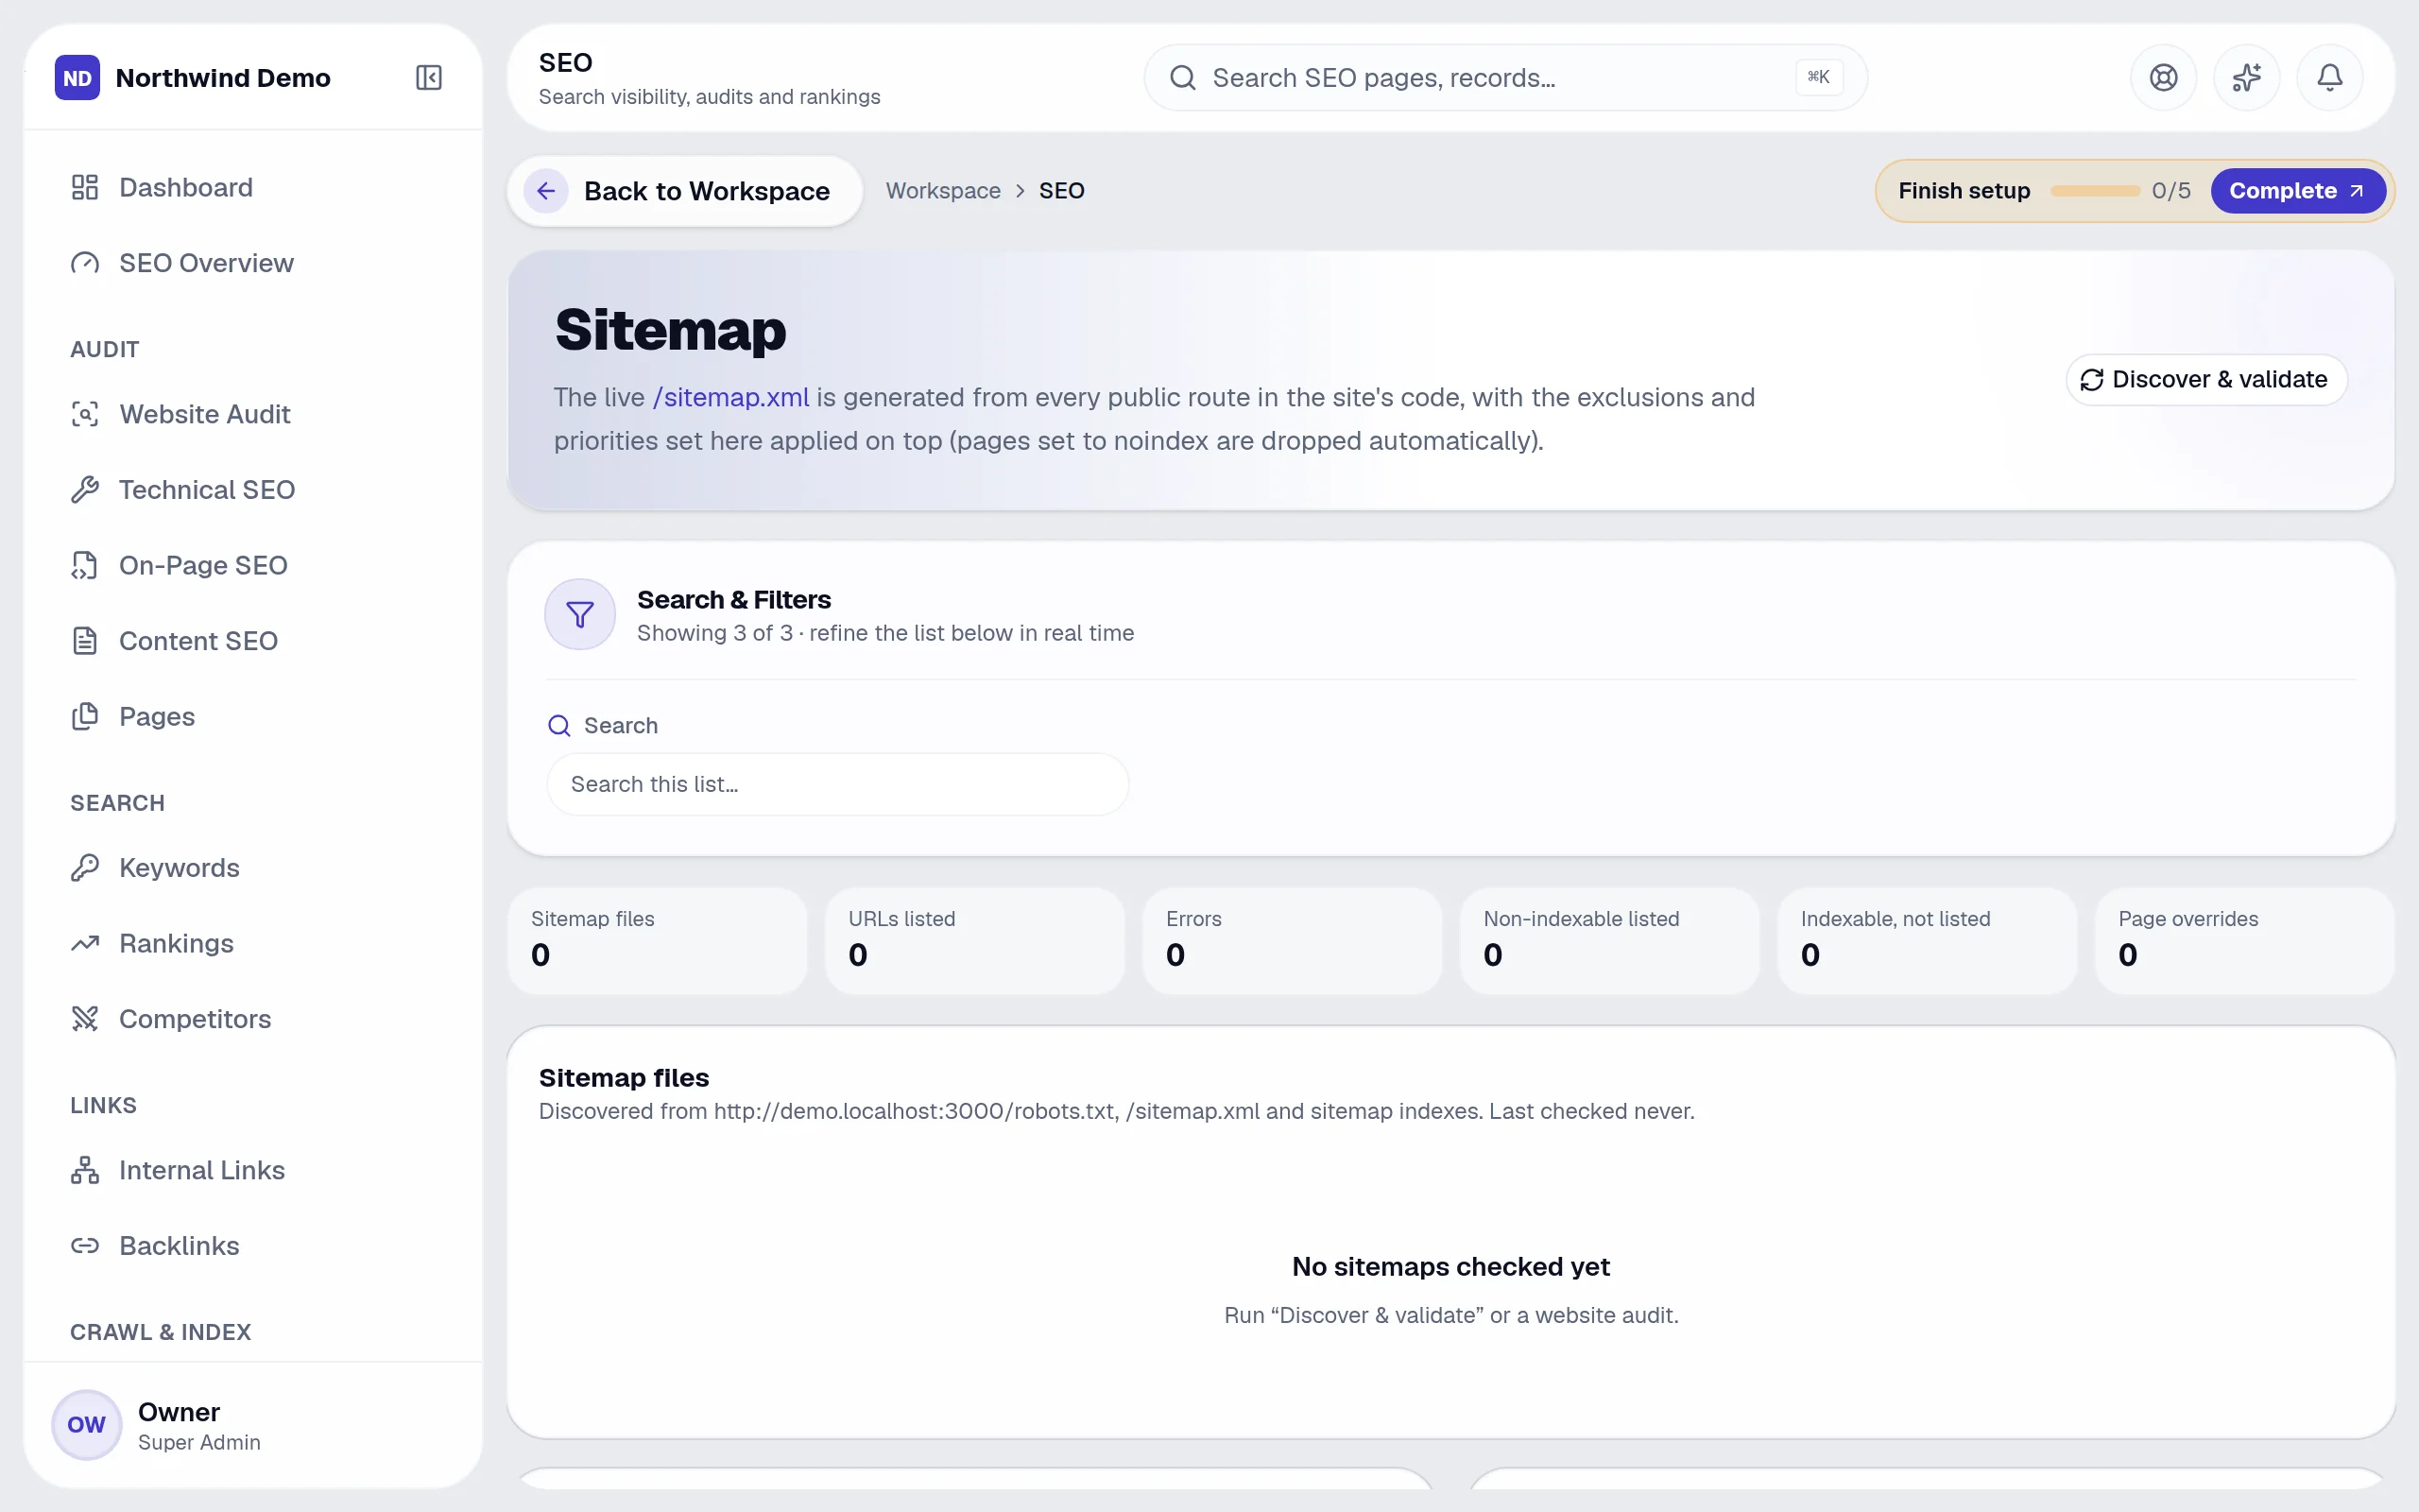2419x1512 pixels.
Task: Click the Backlinks chain icon
Action: tap(85, 1246)
